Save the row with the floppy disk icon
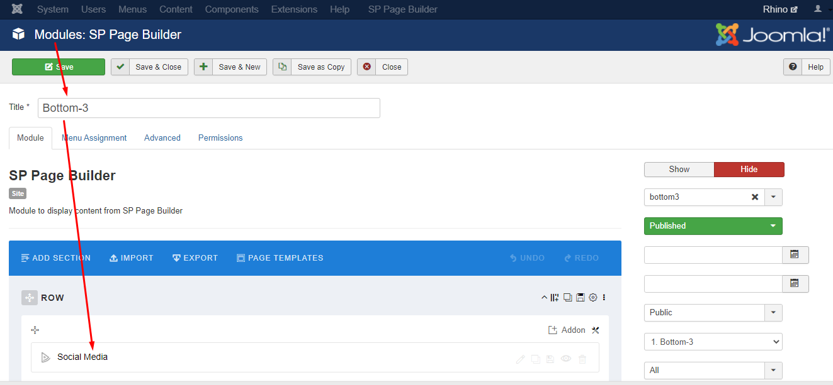The width and height of the screenshot is (833, 385). (x=580, y=298)
